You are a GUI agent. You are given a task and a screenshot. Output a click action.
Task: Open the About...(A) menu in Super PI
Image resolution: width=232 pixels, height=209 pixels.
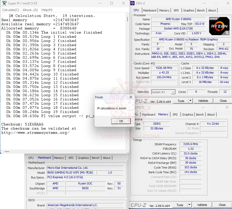coord(30,10)
